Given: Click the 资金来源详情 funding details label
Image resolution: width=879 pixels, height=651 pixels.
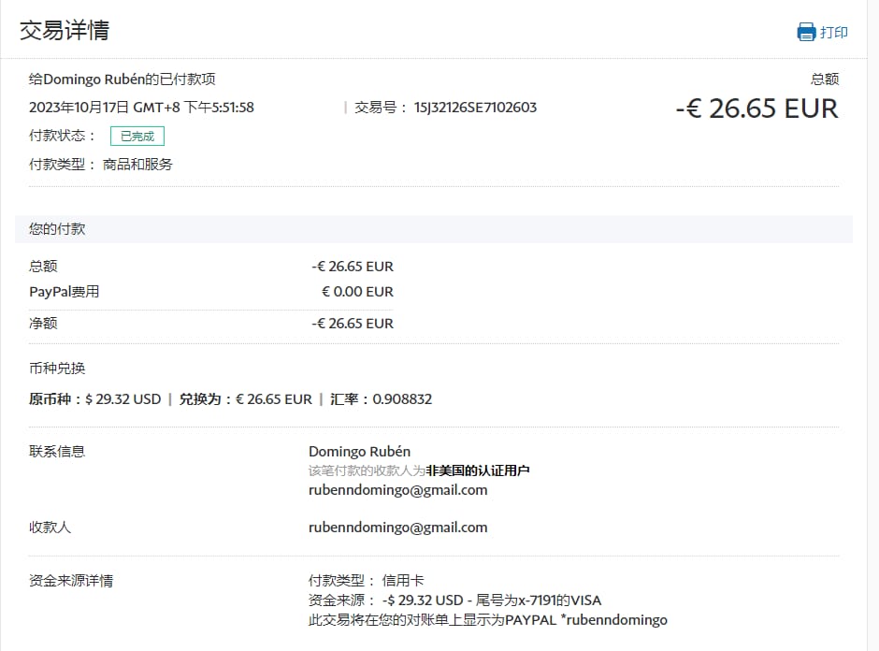Looking at the screenshot, I should coord(71,581).
